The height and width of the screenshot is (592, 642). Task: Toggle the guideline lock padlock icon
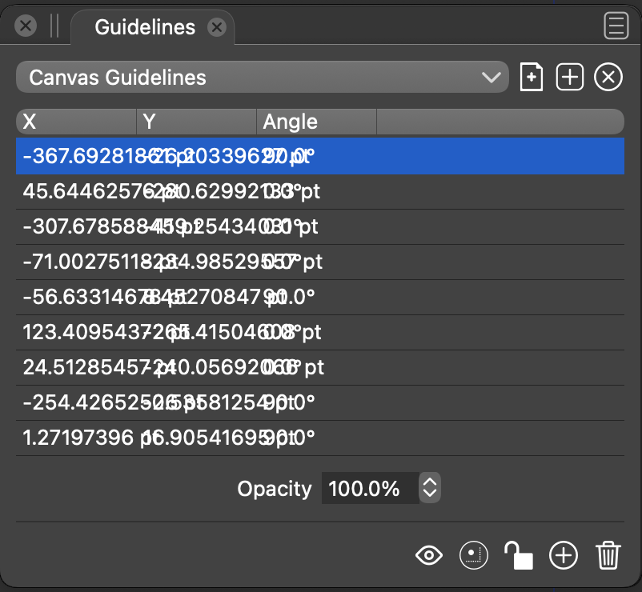tap(518, 555)
